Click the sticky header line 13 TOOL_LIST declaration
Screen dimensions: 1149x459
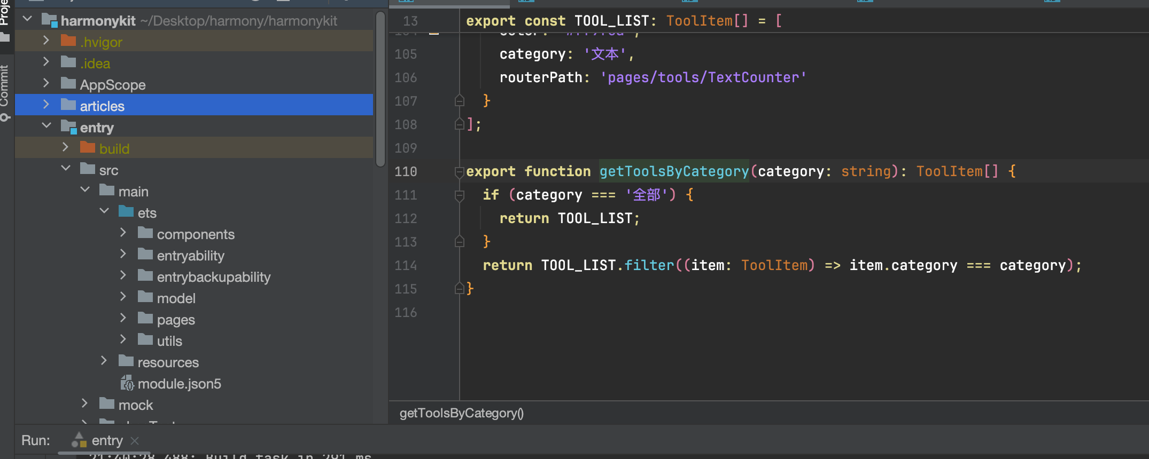pos(624,21)
